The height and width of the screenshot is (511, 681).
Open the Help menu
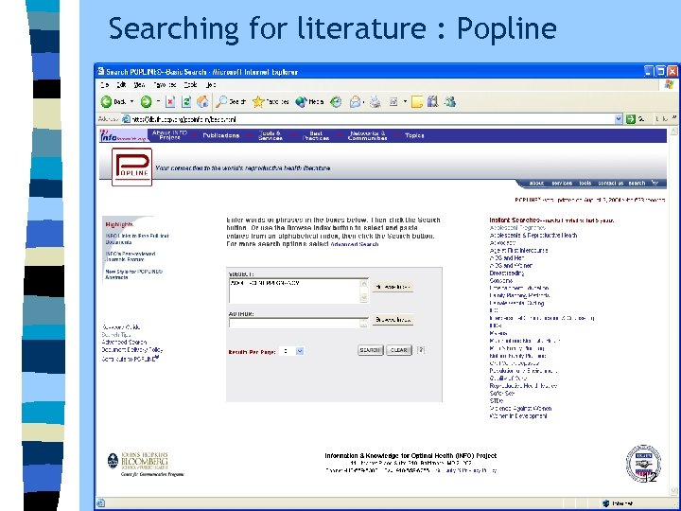click(x=211, y=85)
